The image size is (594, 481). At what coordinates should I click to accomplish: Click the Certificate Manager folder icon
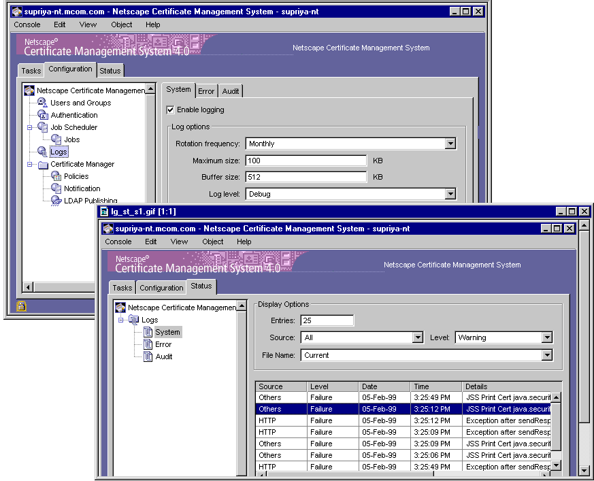click(43, 165)
